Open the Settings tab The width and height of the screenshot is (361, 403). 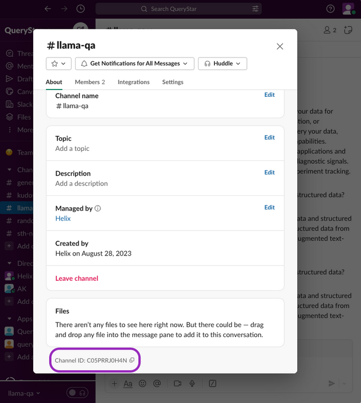(173, 82)
